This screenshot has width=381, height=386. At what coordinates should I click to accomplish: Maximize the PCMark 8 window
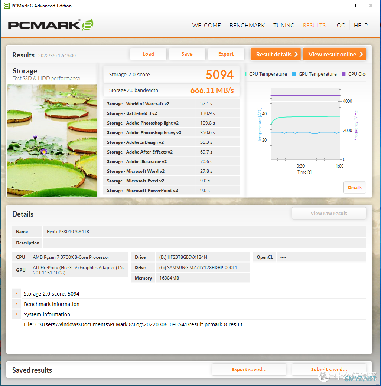354,6
